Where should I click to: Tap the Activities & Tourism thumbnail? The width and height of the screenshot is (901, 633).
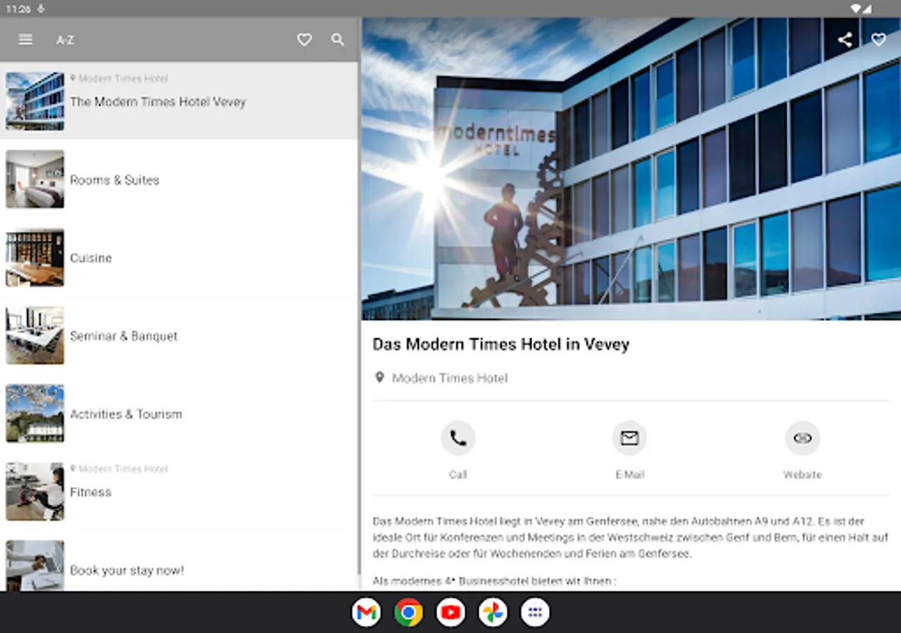(x=35, y=414)
